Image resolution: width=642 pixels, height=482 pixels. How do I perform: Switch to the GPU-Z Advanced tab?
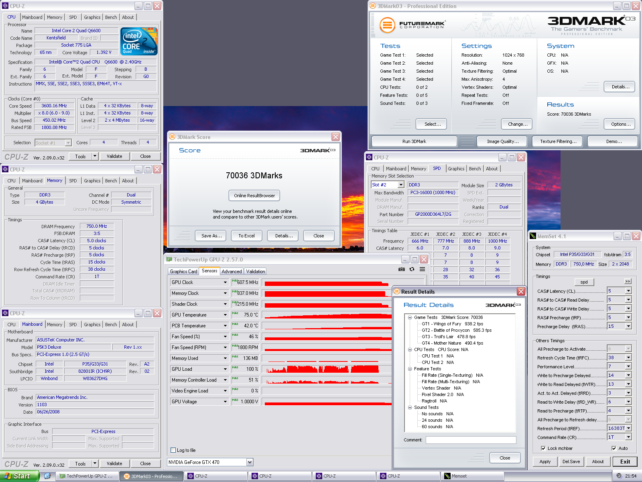232,272
